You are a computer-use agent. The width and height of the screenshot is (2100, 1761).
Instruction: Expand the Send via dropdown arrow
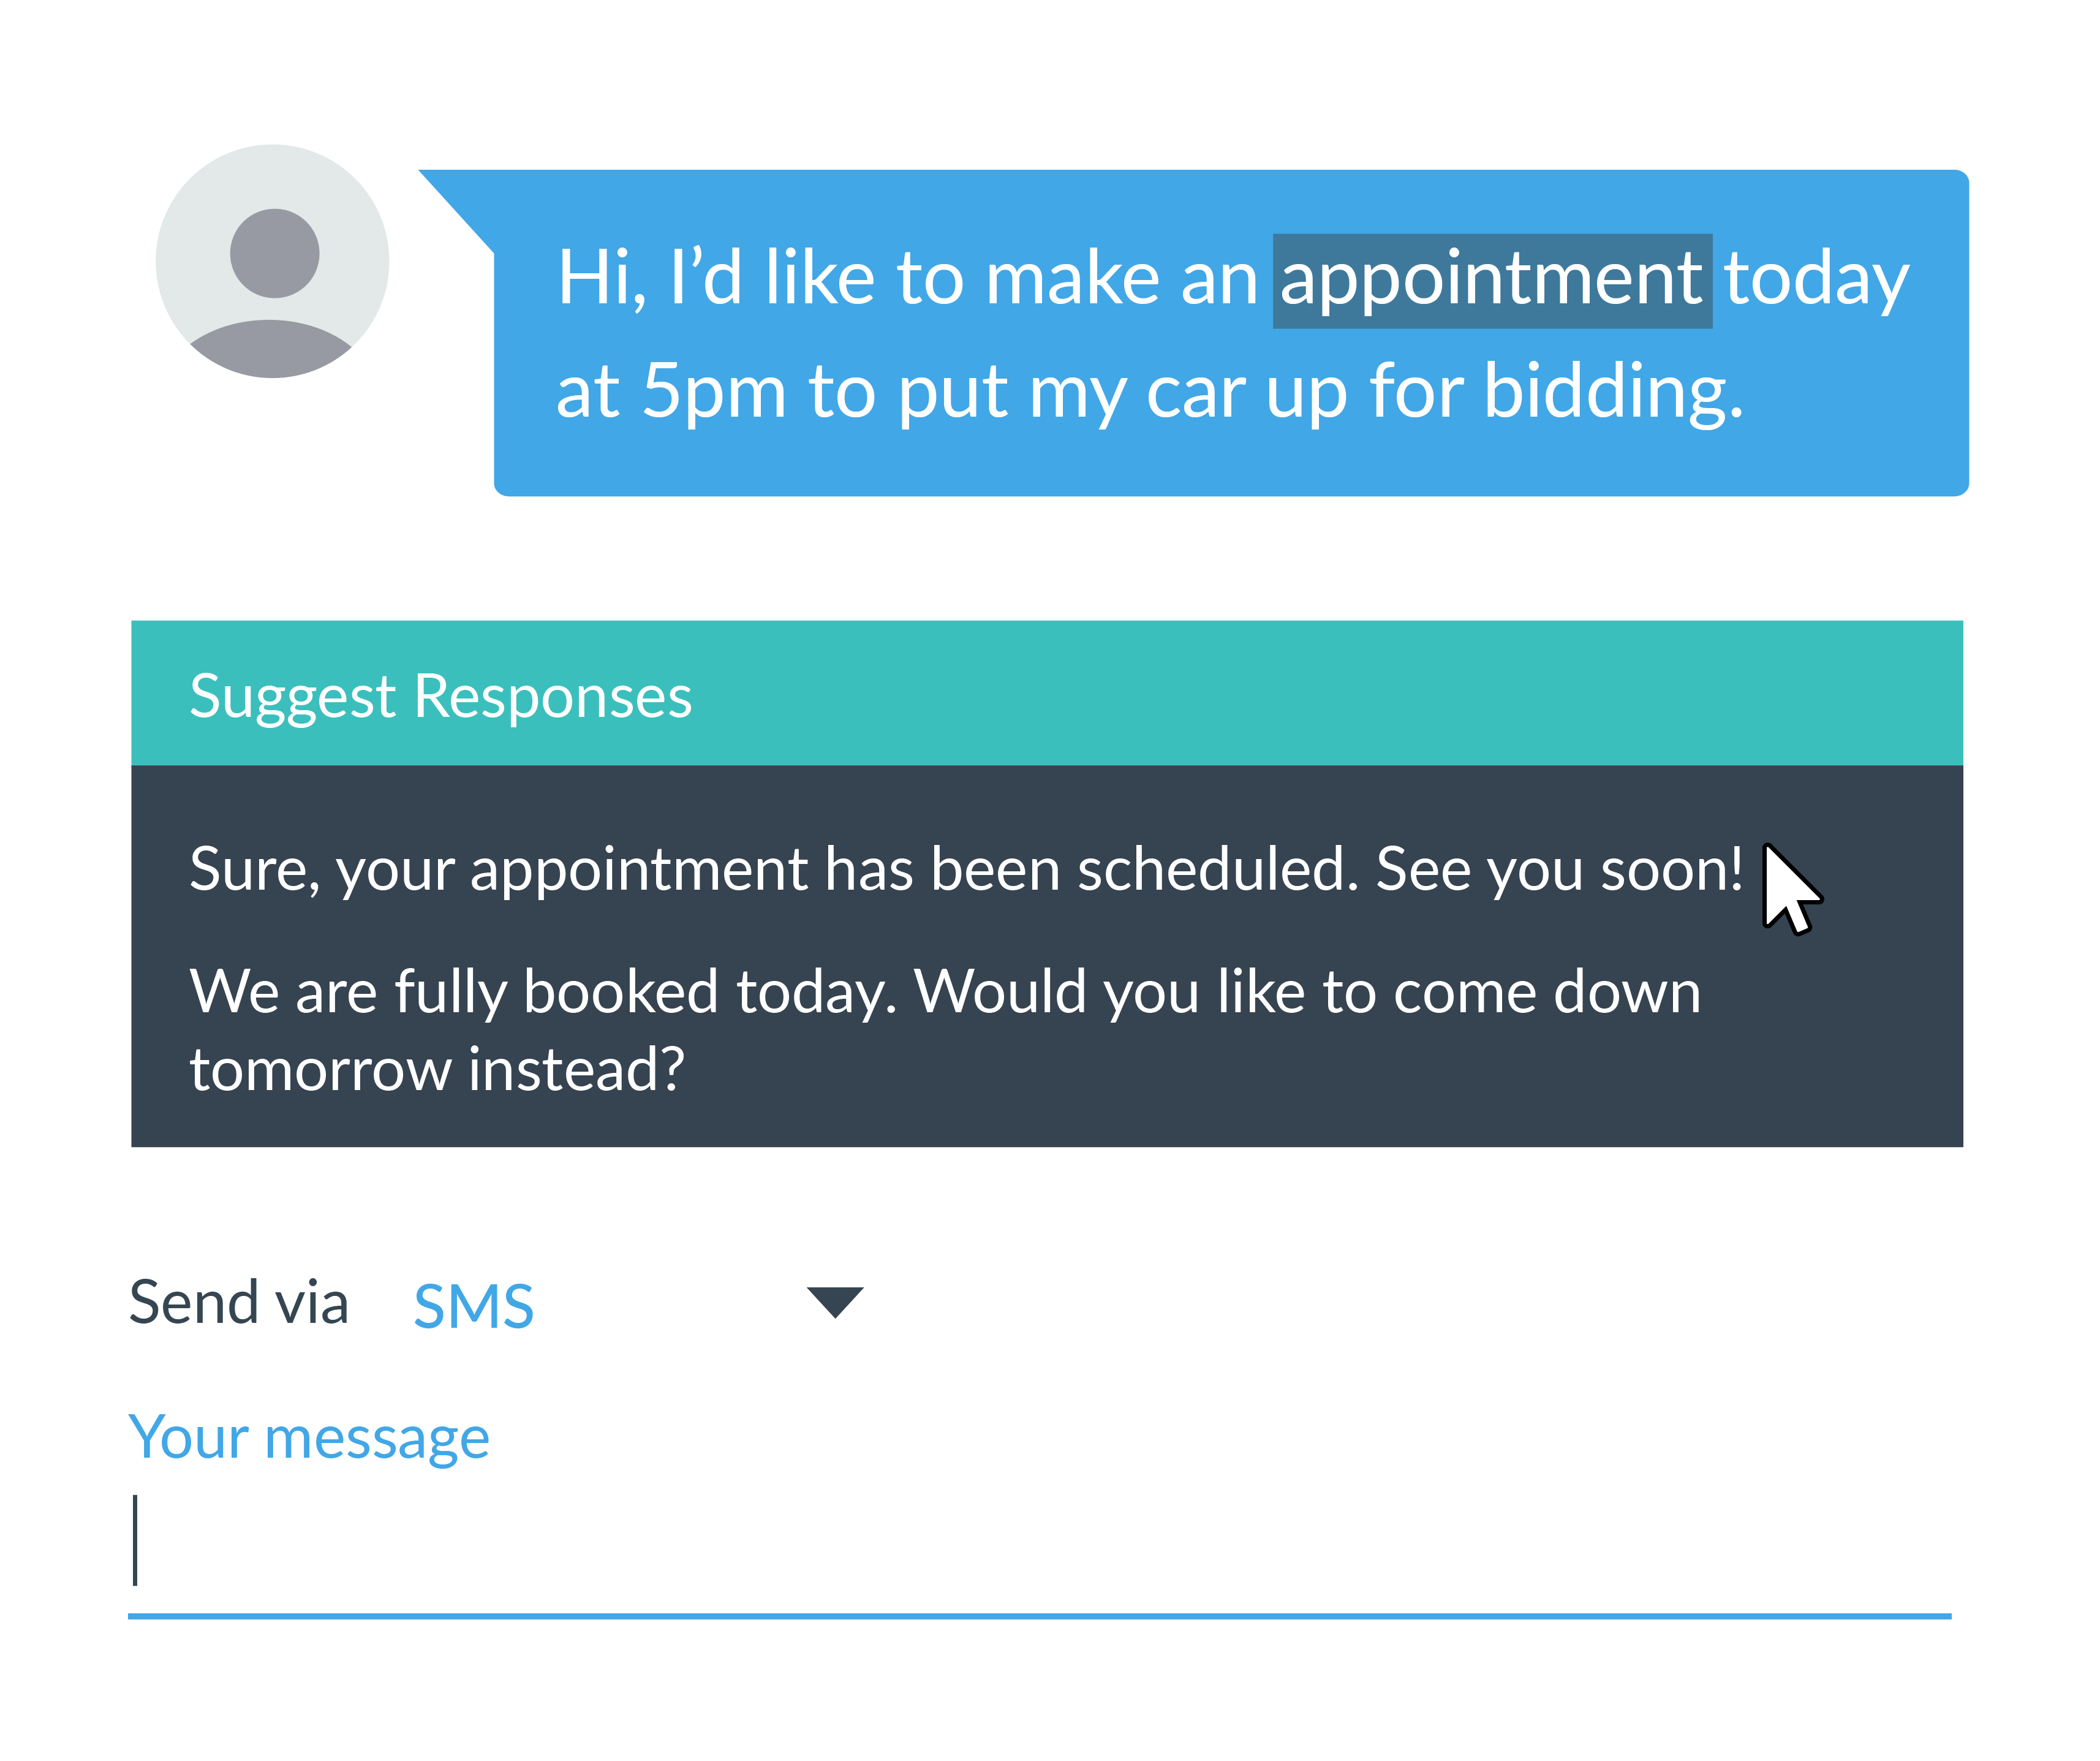click(835, 1302)
